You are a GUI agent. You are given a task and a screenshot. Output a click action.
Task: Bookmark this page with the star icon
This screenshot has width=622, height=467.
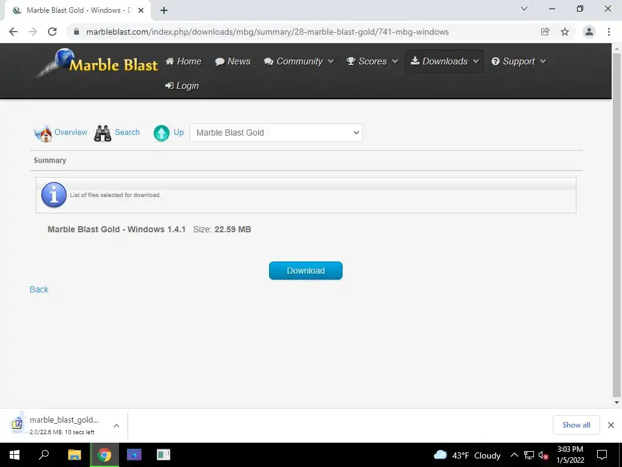point(565,32)
